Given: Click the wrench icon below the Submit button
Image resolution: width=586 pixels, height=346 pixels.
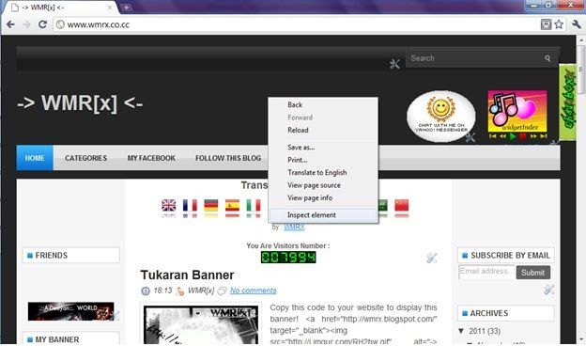Looking at the screenshot, I should (548, 290).
